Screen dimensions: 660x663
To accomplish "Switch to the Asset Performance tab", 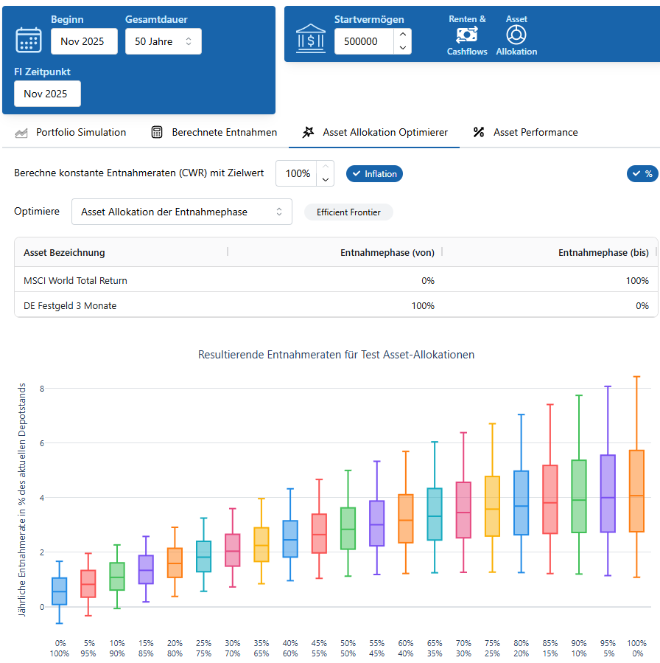I will [x=535, y=133].
